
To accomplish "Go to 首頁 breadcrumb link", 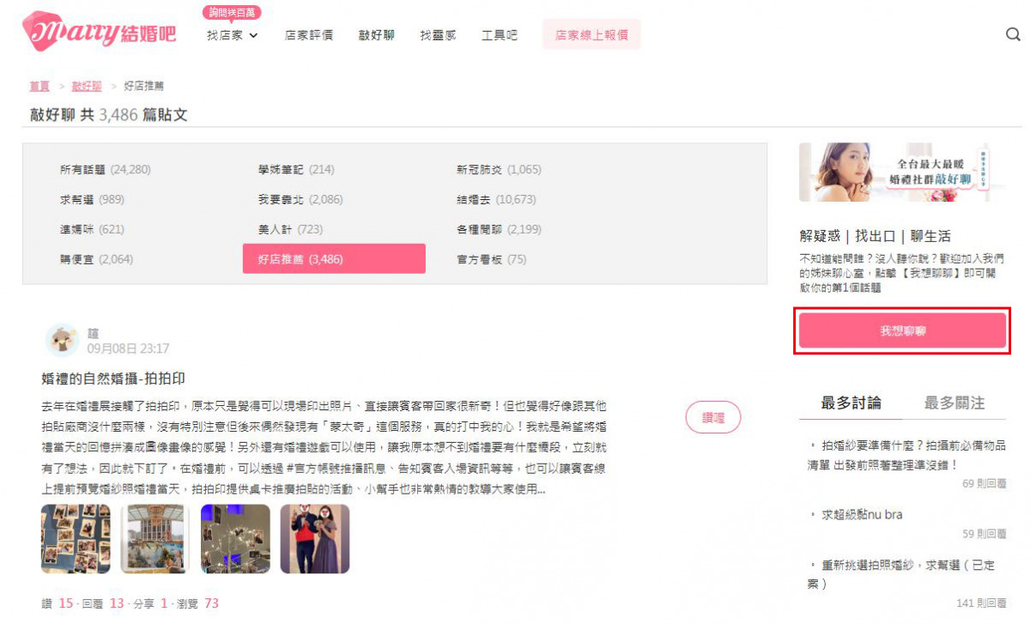I will tap(39, 86).
